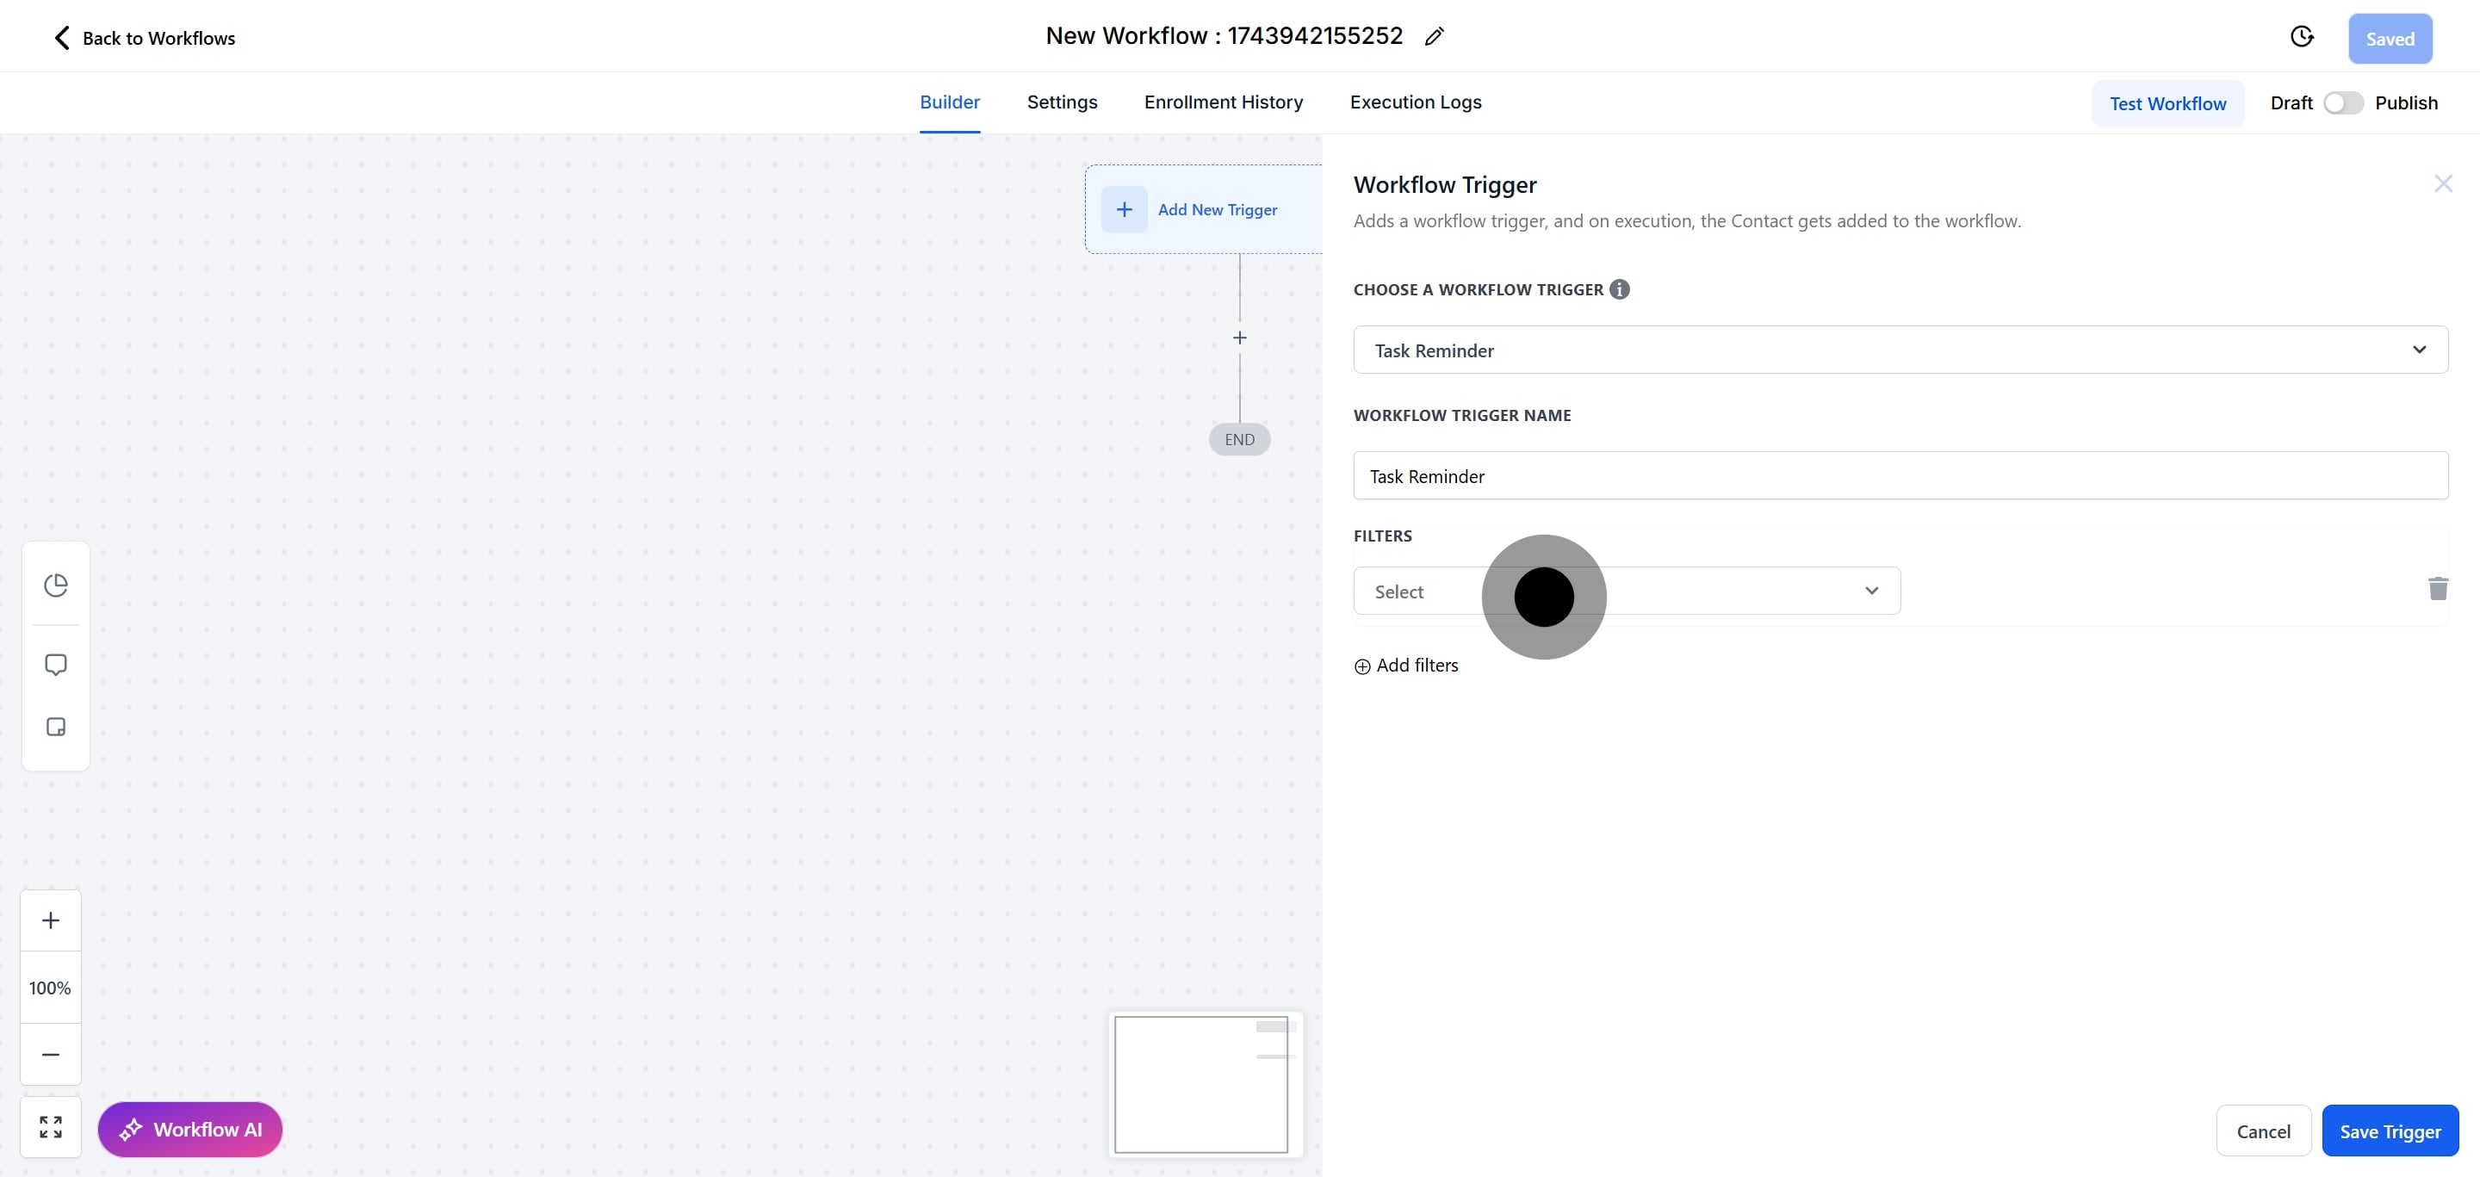Screen dimensions: 2480x1177
Task: Delete the filter using trash icon
Action: tap(2438, 589)
